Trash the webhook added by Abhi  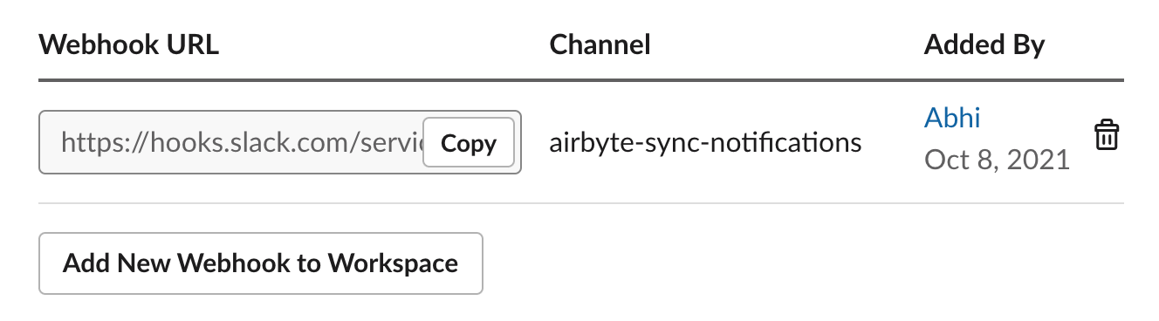(x=1106, y=136)
